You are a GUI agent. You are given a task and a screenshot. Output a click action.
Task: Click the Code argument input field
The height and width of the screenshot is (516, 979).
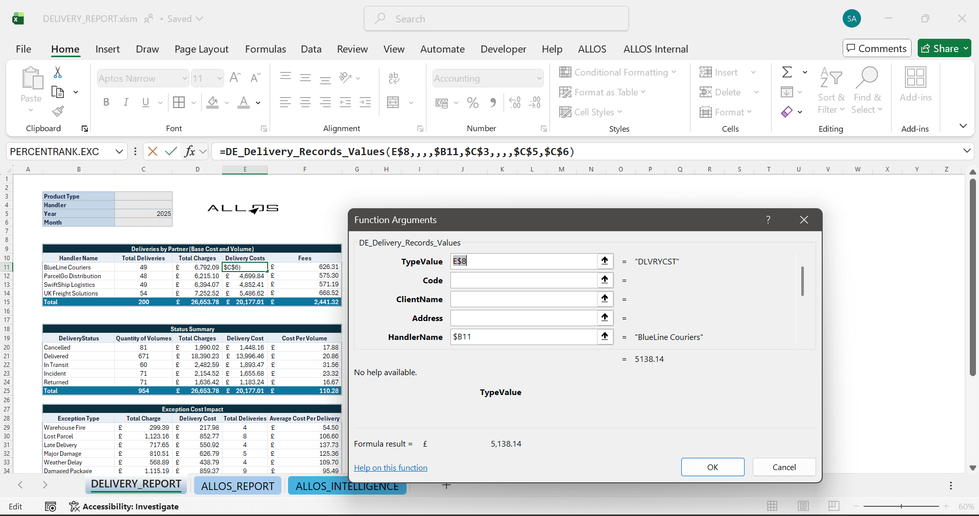point(523,280)
